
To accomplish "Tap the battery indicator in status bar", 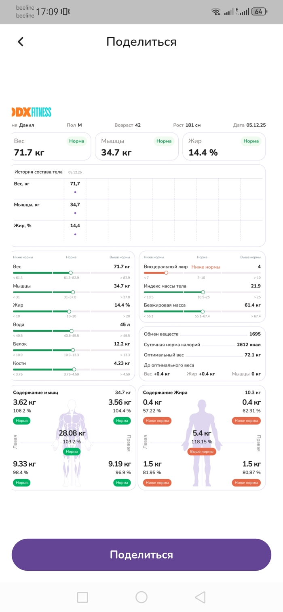I will click(259, 12).
